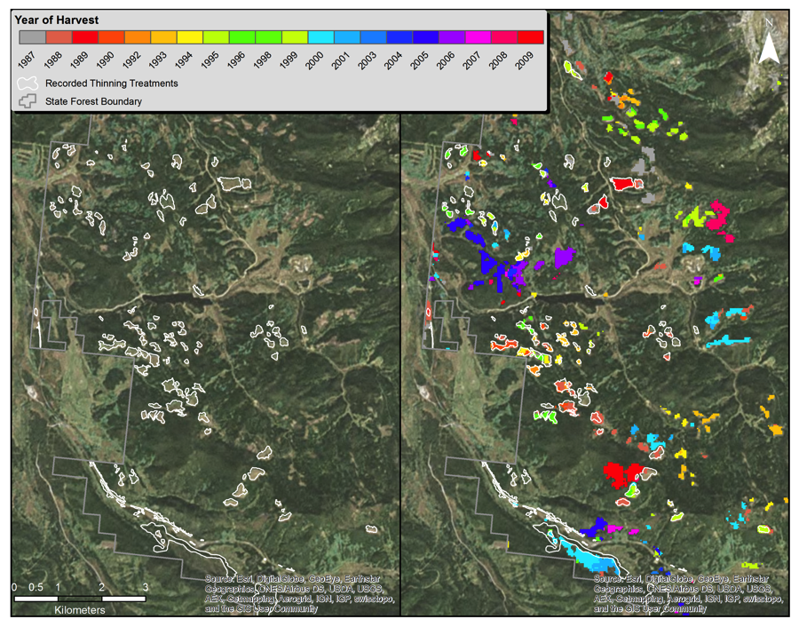The width and height of the screenshot is (799, 627).
Task: Select the red swatch above 2009
Action: (531, 37)
